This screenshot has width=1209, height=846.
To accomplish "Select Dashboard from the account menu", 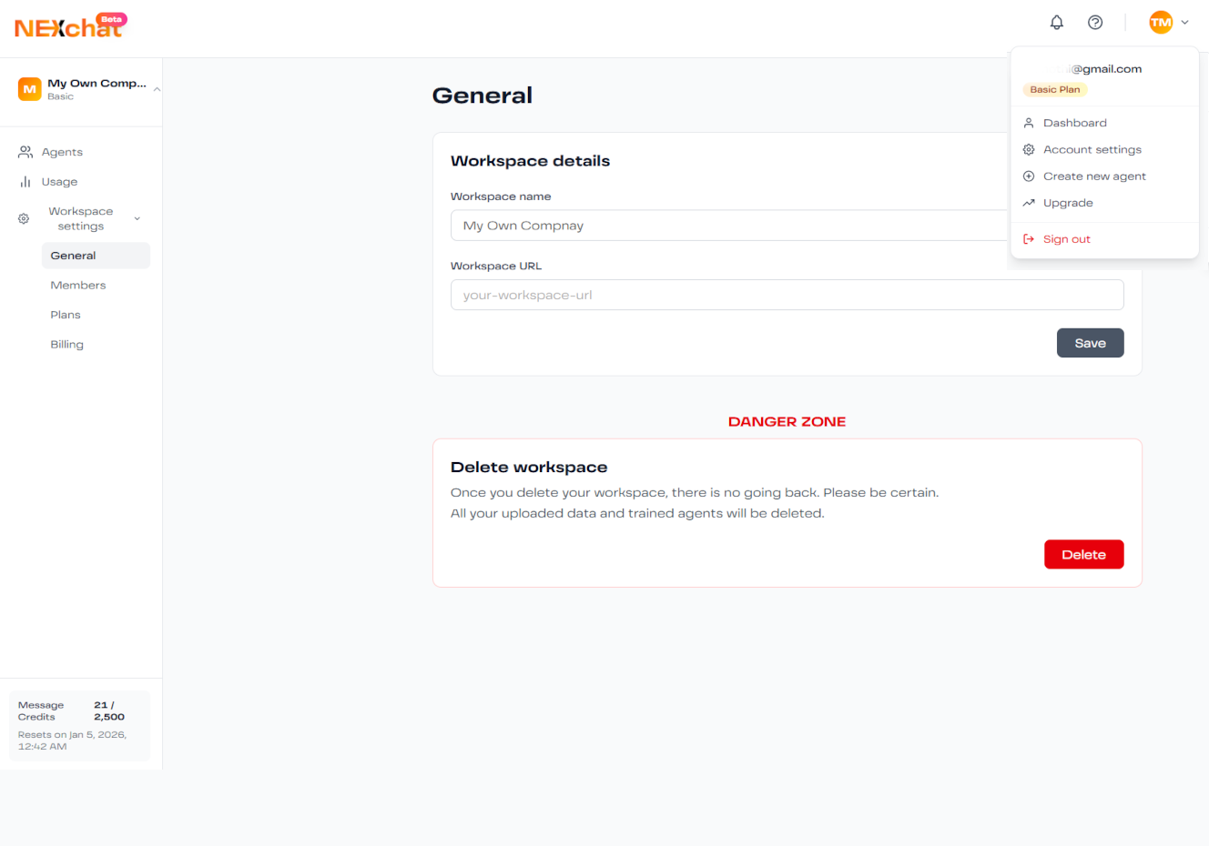I will click(1074, 123).
